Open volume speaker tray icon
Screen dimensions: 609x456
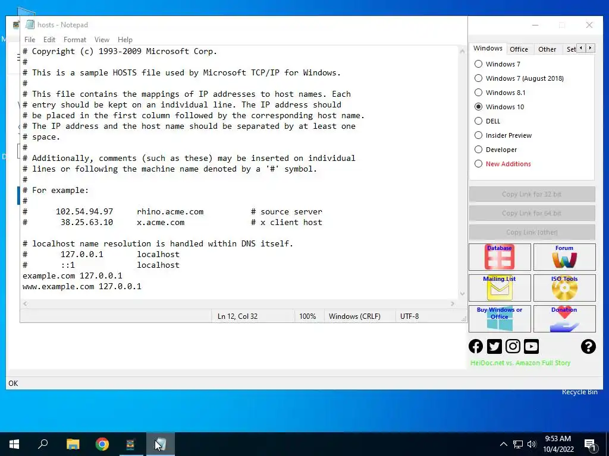pos(532,444)
